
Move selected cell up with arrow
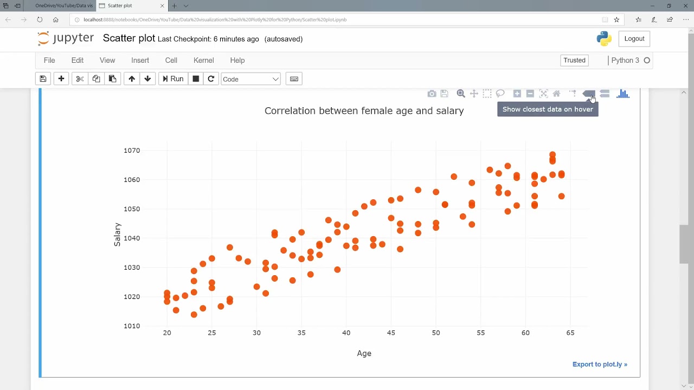click(x=132, y=79)
